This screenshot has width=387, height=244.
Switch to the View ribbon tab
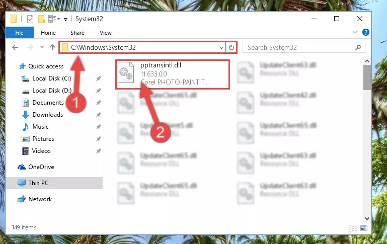[x=105, y=33]
